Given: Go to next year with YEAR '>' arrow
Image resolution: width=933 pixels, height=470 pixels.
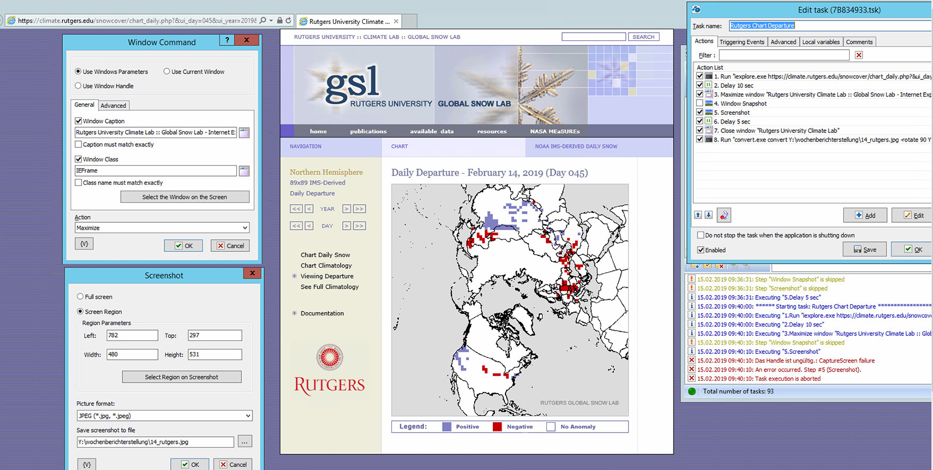Looking at the screenshot, I should click(x=346, y=209).
